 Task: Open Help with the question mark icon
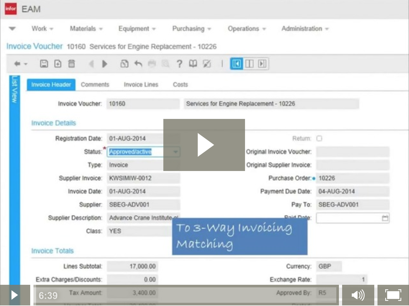[179, 64]
